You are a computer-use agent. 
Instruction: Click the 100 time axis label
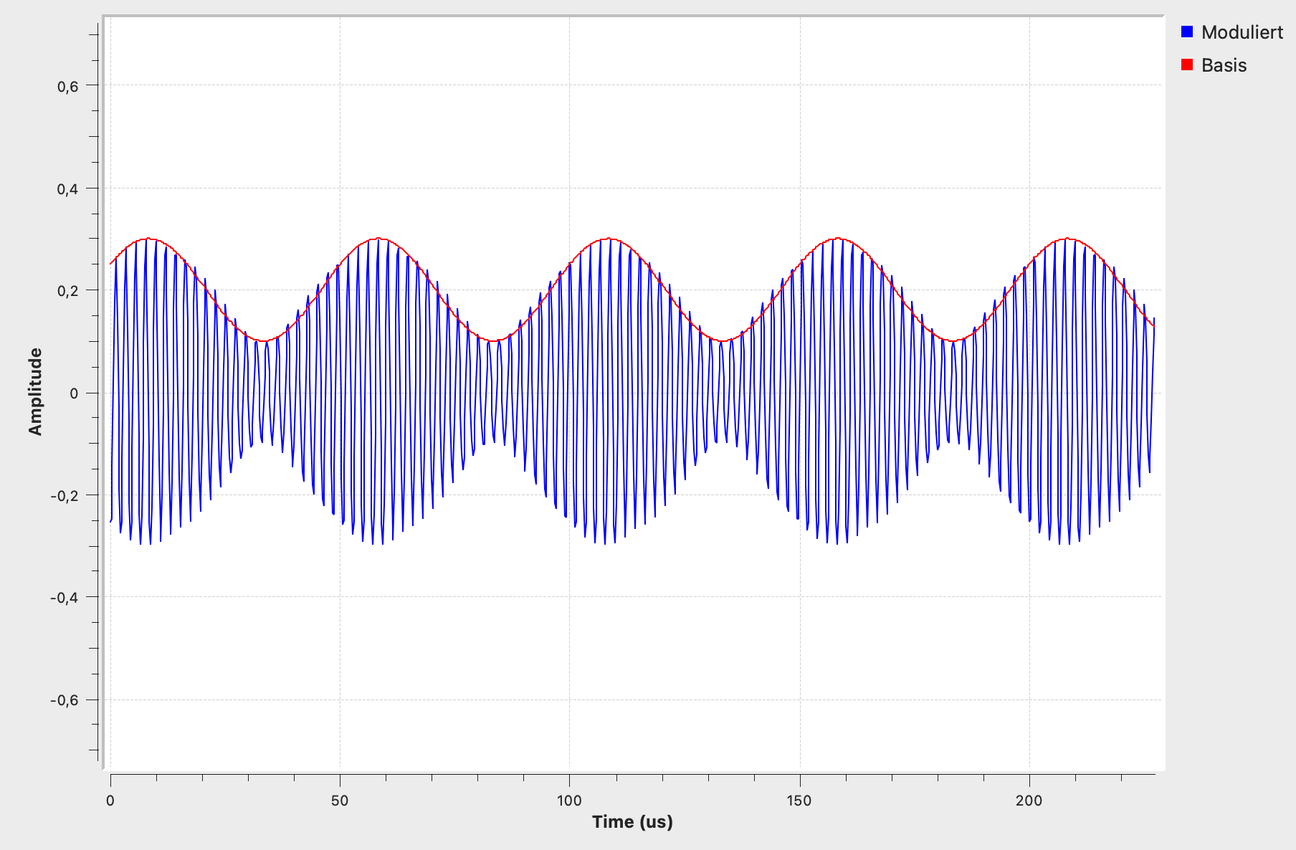[569, 801]
